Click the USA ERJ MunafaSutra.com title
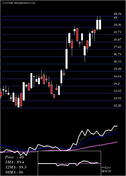This screenshot has width=126, height=176. click(19, 3)
